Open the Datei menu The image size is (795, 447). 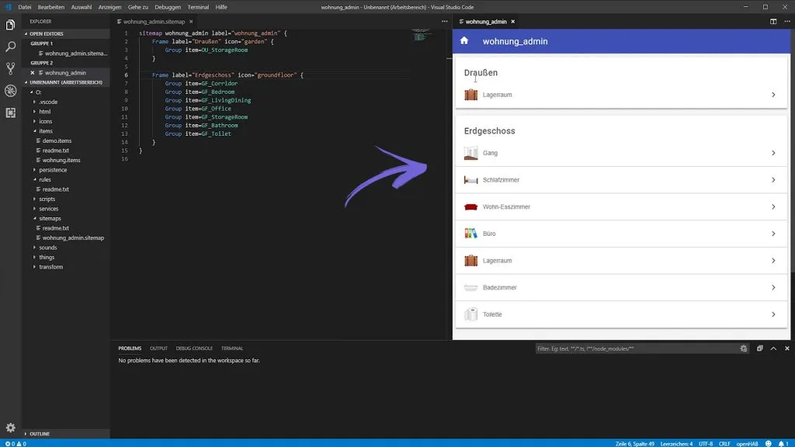pyautogui.click(x=24, y=7)
